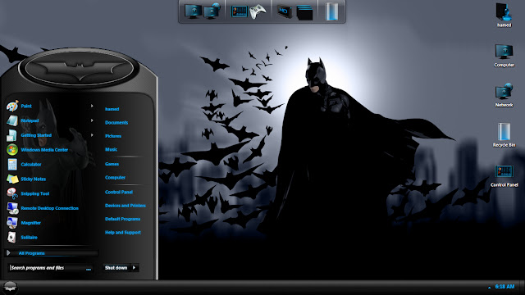This screenshot has height=295, width=525.
Task: Expand the Notepad jump list arrow
Action: (92, 120)
